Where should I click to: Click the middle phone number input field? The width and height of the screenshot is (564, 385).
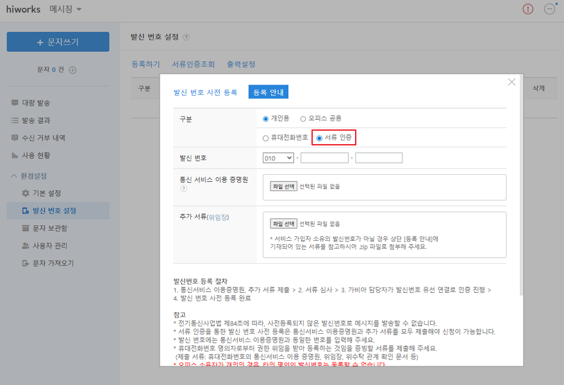click(324, 158)
